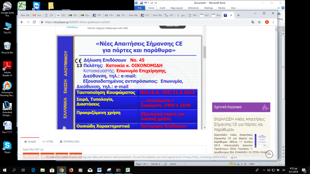Click Word's 100% zoom level
Image resolution: width=310 pixels, height=174 pixels.
coord(251,164)
